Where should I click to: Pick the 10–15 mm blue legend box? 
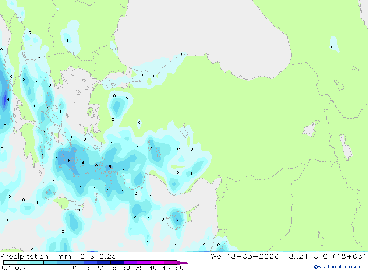(x=77, y=263)
